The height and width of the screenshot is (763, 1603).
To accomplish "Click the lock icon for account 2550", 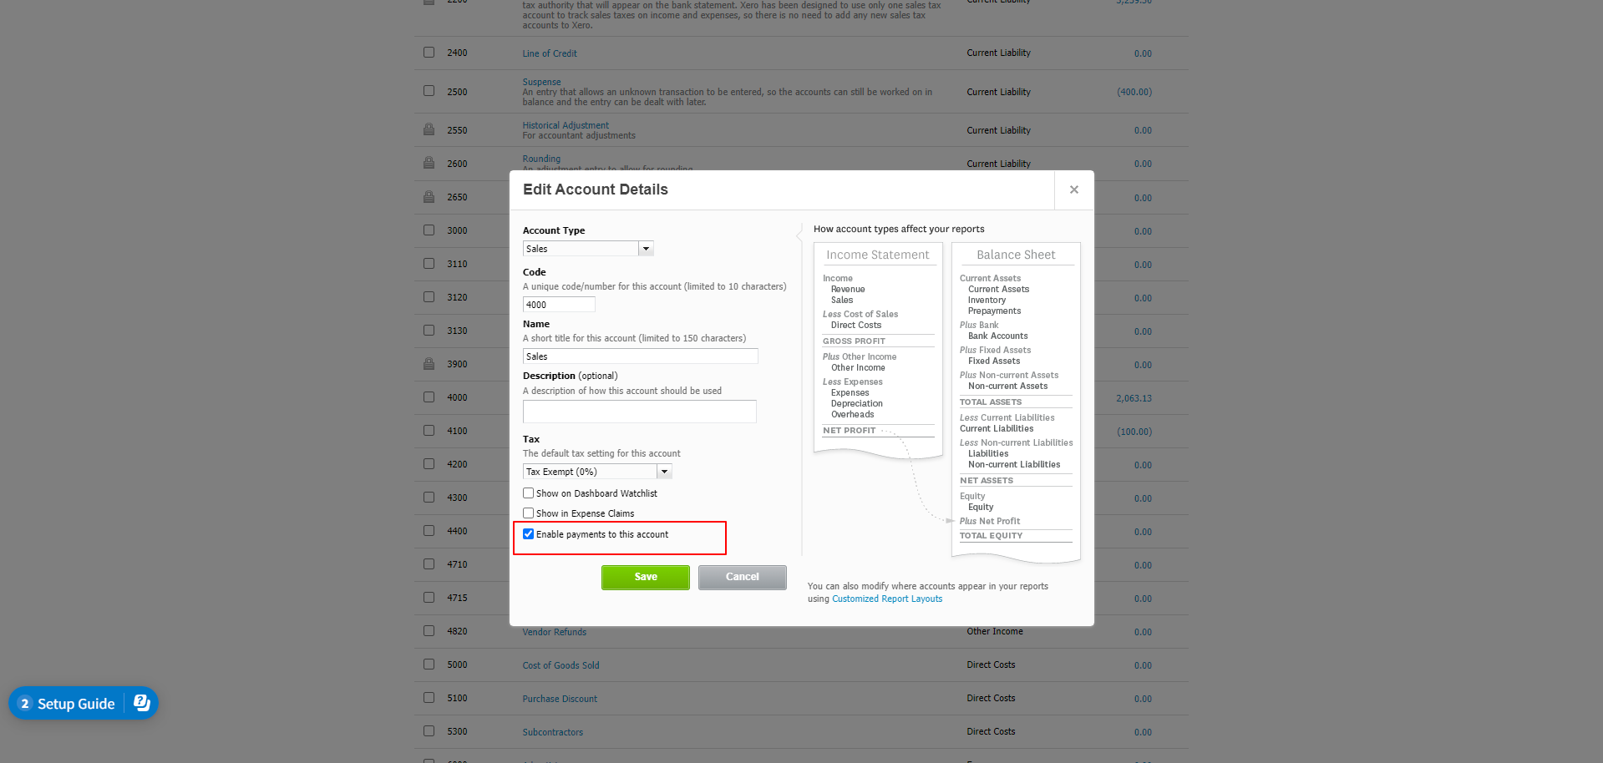I will [429, 130].
